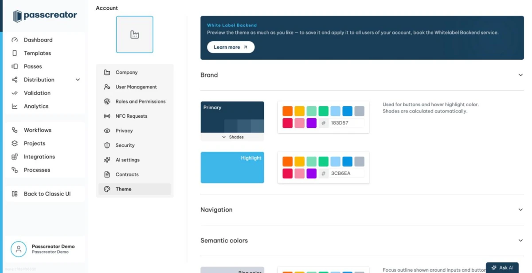Expand the Distribution submenu chevron
532x273 pixels.
tap(78, 80)
